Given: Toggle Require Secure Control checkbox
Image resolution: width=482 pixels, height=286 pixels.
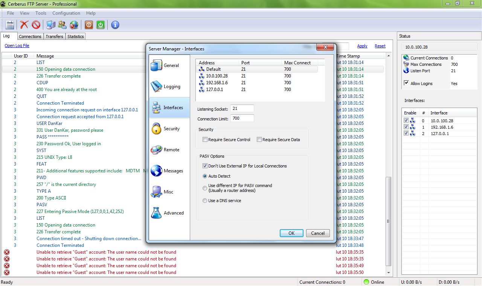Looking at the screenshot, I should [205, 140].
